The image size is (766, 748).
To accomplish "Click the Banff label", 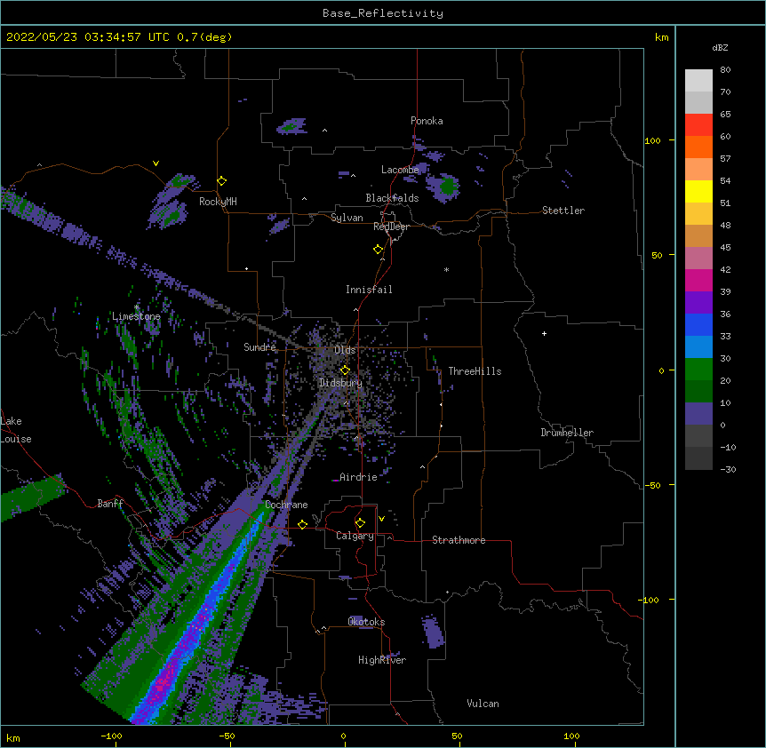I will coord(110,504).
